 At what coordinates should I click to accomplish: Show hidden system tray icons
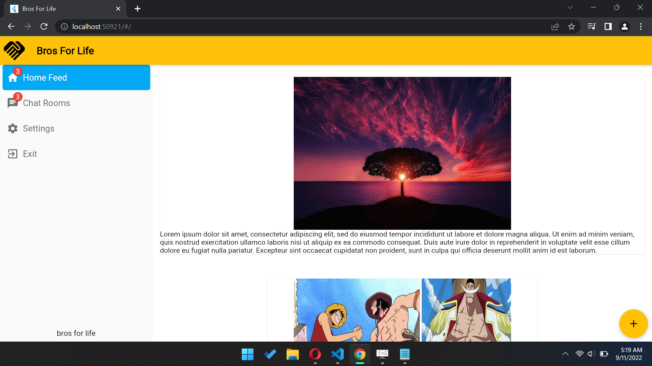pyautogui.click(x=565, y=354)
